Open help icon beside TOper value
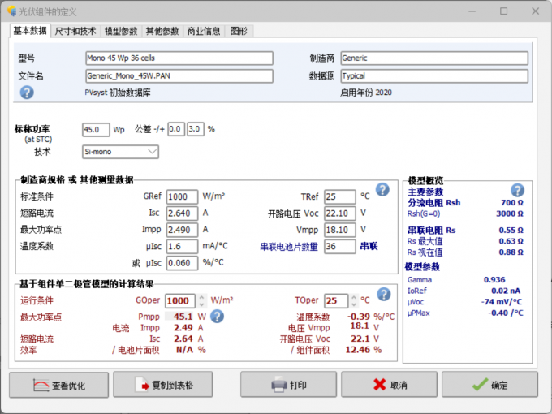This screenshot has height=414, width=552. [384, 294]
